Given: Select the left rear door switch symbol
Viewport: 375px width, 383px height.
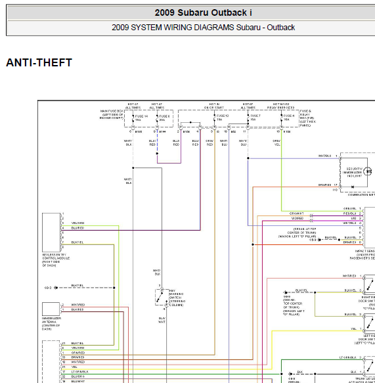Looking at the screenshot, I should click(x=369, y=323).
